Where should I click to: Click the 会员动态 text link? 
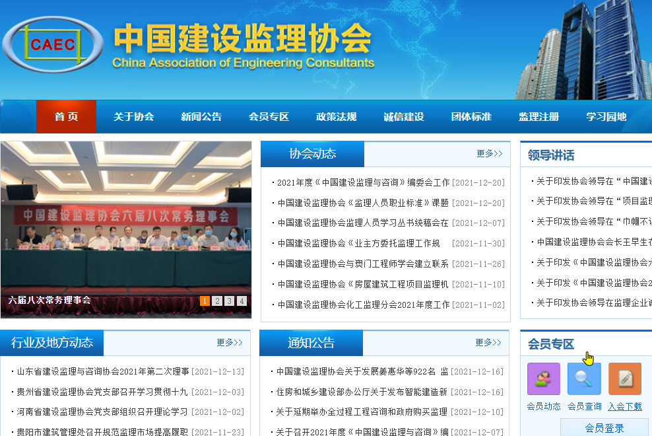(544, 406)
